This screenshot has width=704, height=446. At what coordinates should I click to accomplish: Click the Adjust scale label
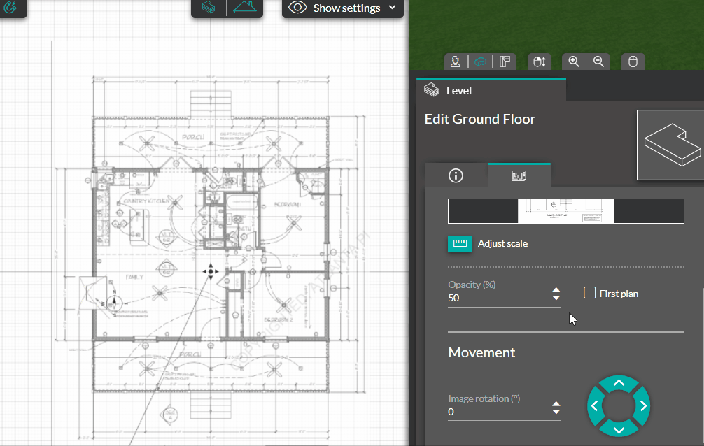coord(503,244)
